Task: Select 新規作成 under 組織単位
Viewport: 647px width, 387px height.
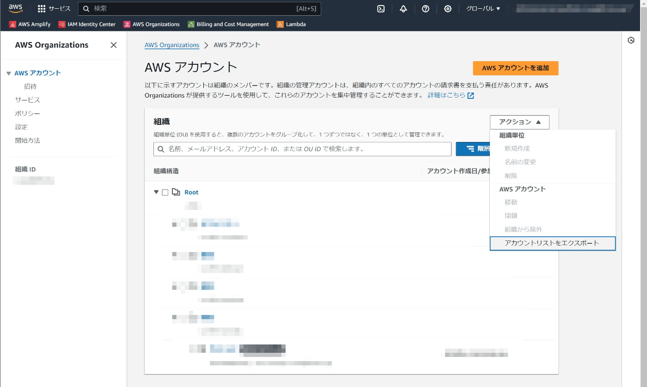Action: [x=517, y=148]
